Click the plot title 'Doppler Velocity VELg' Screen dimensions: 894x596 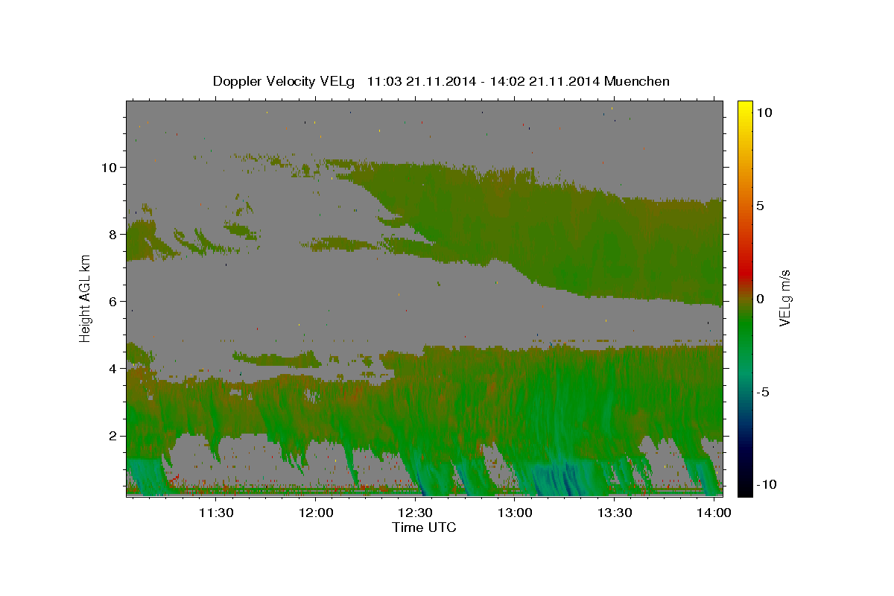[x=283, y=81]
